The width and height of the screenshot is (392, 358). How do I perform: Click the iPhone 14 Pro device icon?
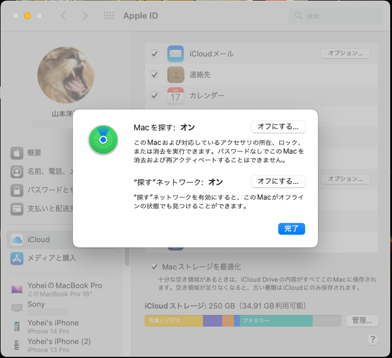[x=17, y=327]
